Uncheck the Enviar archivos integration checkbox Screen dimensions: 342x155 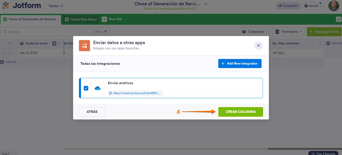[86, 88]
